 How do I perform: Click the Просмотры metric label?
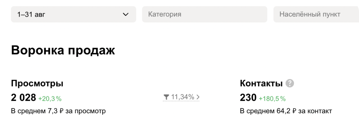(37, 83)
